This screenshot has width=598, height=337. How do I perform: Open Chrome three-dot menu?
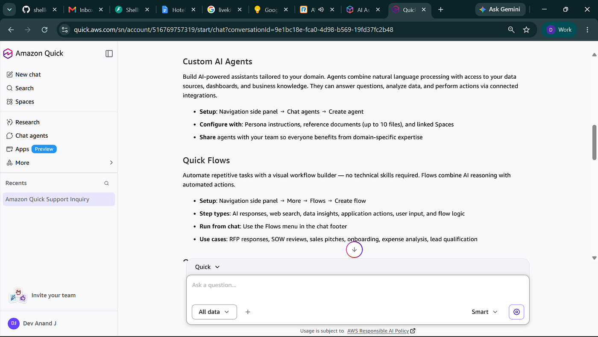(x=586, y=30)
